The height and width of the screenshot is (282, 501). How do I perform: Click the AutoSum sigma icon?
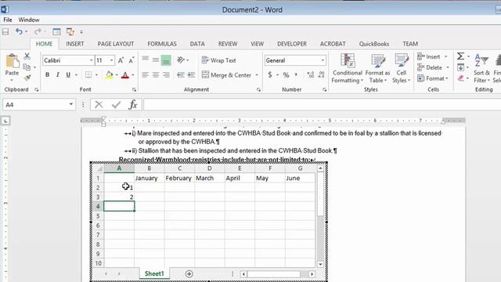[460, 56]
